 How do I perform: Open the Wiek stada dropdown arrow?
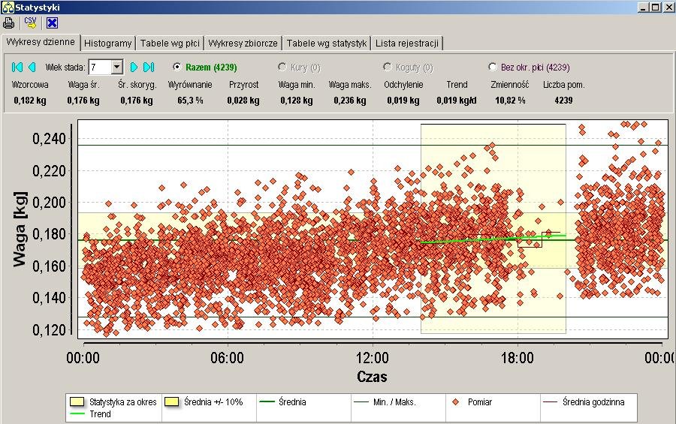pos(116,67)
